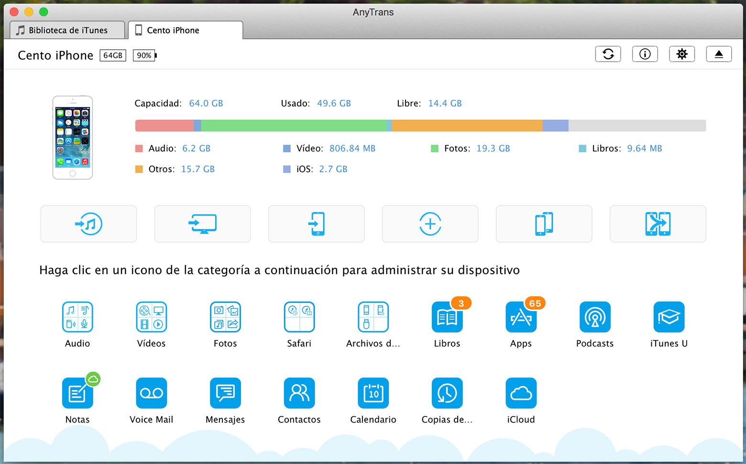
Task: Click the Libros legend color swatch
Action: point(582,149)
